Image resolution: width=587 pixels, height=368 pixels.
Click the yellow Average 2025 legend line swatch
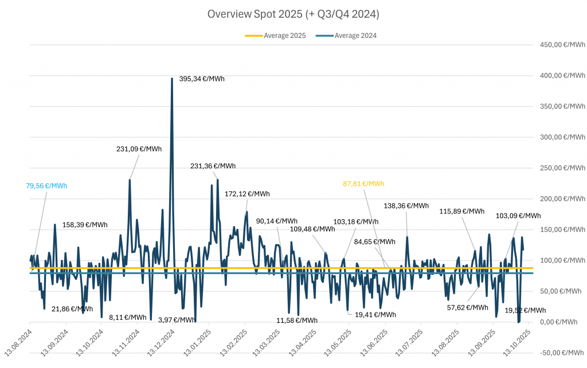253,35
